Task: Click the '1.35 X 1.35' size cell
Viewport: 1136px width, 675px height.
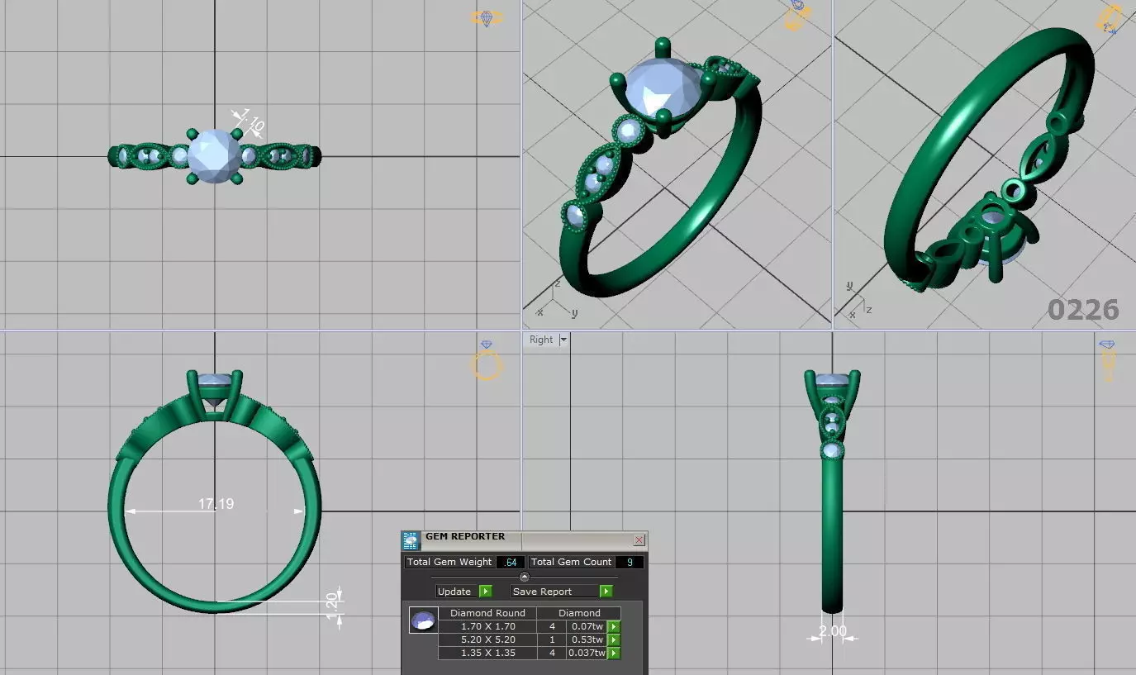Action: tap(487, 654)
